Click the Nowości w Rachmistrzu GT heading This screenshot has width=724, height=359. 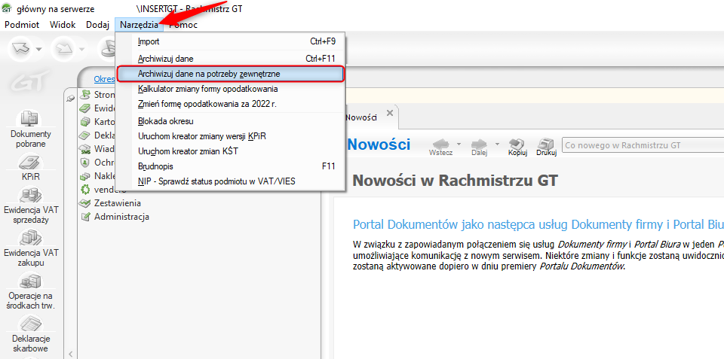455,180
